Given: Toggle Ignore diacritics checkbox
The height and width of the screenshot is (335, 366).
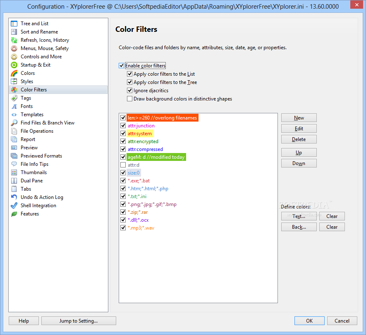Looking at the screenshot, I should [x=129, y=90].
